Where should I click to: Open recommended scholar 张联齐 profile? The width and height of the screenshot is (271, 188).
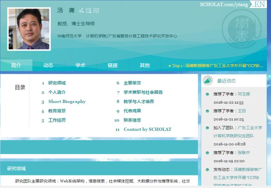click(244, 153)
